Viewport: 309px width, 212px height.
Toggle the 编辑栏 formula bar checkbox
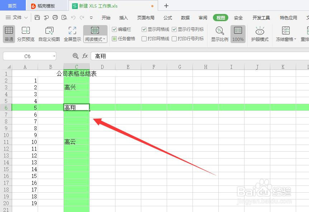(114, 29)
